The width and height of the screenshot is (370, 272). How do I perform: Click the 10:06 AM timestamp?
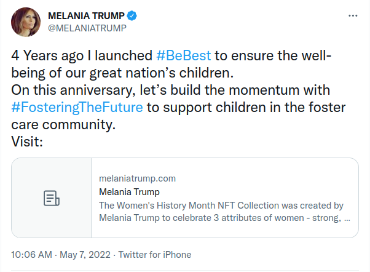[31, 255]
